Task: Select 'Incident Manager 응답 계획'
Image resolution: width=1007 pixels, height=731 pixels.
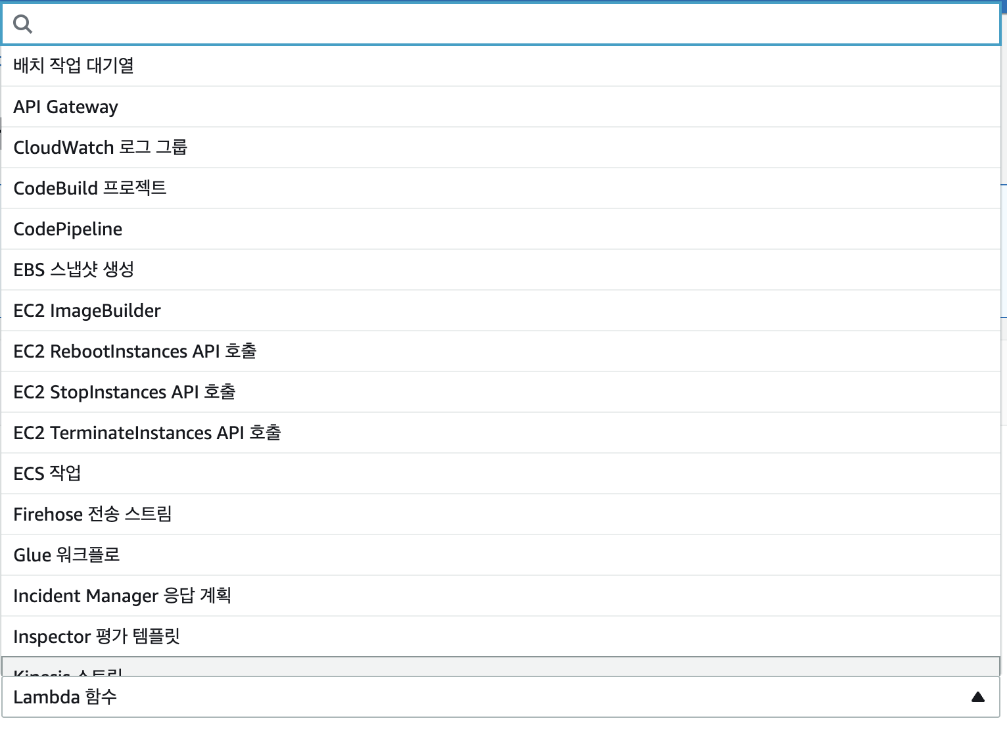Action: pyautogui.click(x=501, y=596)
